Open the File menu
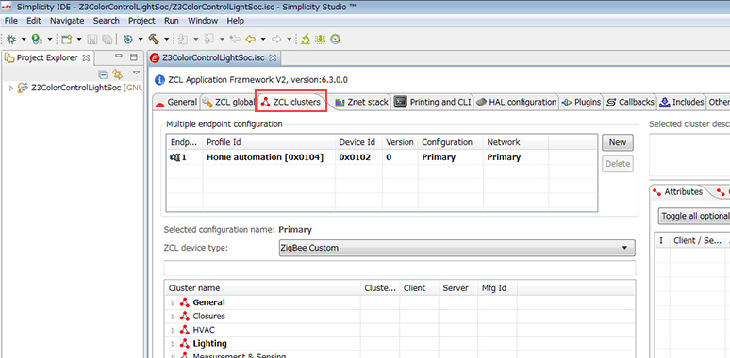 click(10, 21)
